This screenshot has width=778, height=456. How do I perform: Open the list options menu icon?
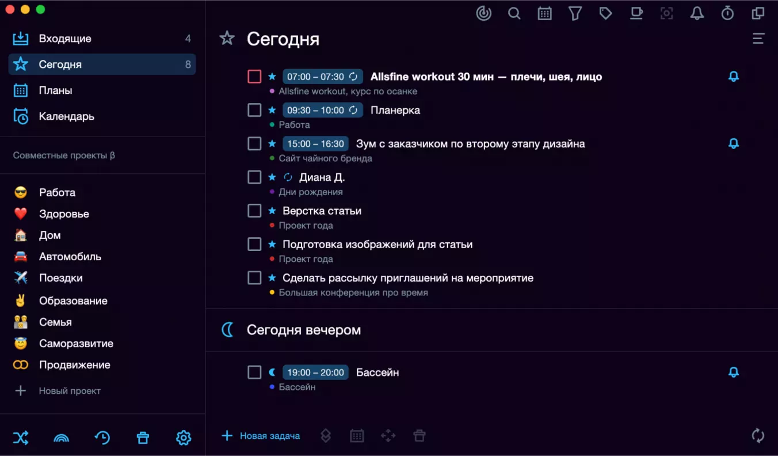[x=758, y=39]
